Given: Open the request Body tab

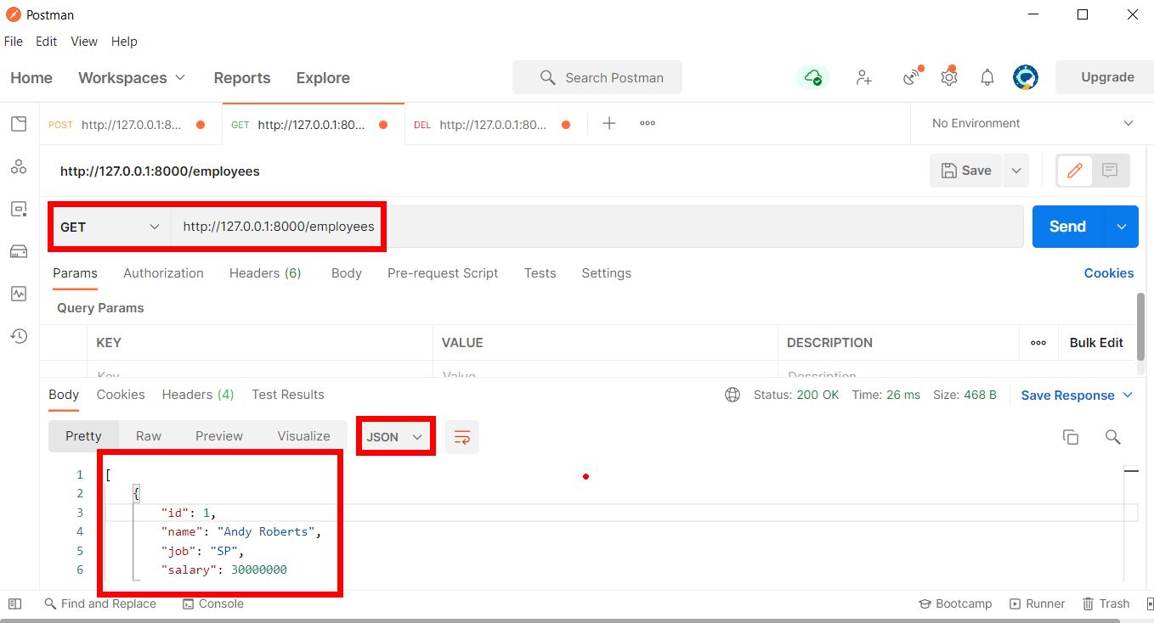Looking at the screenshot, I should 347,273.
